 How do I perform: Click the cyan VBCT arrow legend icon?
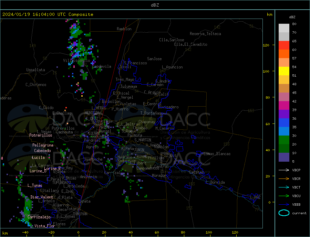point(284,187)
